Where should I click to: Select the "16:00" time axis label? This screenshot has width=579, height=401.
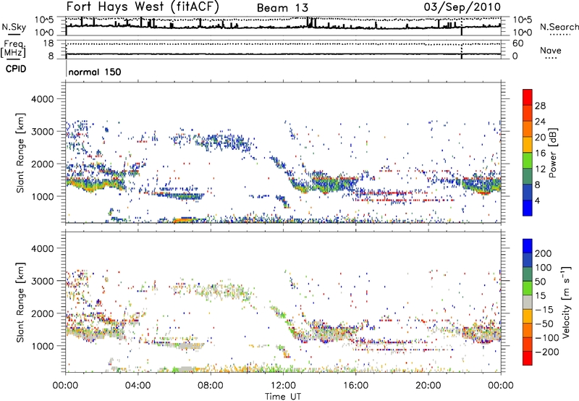pos(355,386)
